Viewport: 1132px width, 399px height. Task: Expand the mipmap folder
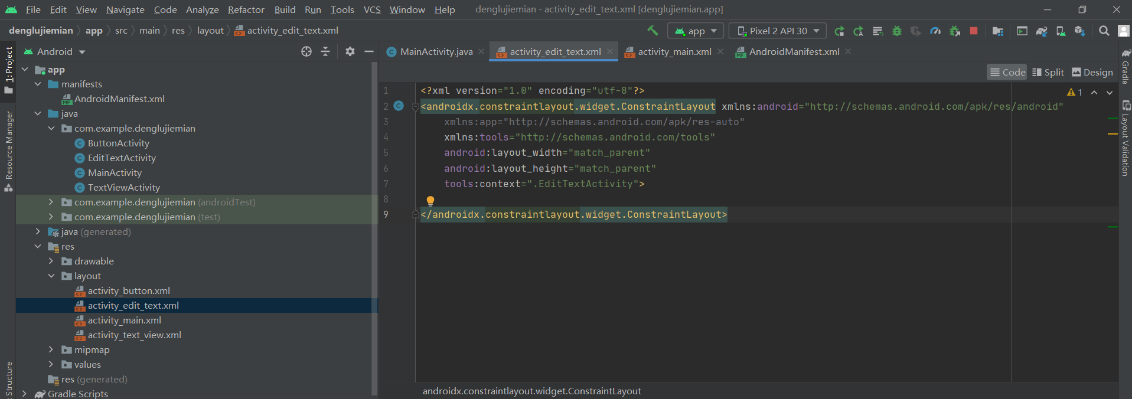(51, 349)
